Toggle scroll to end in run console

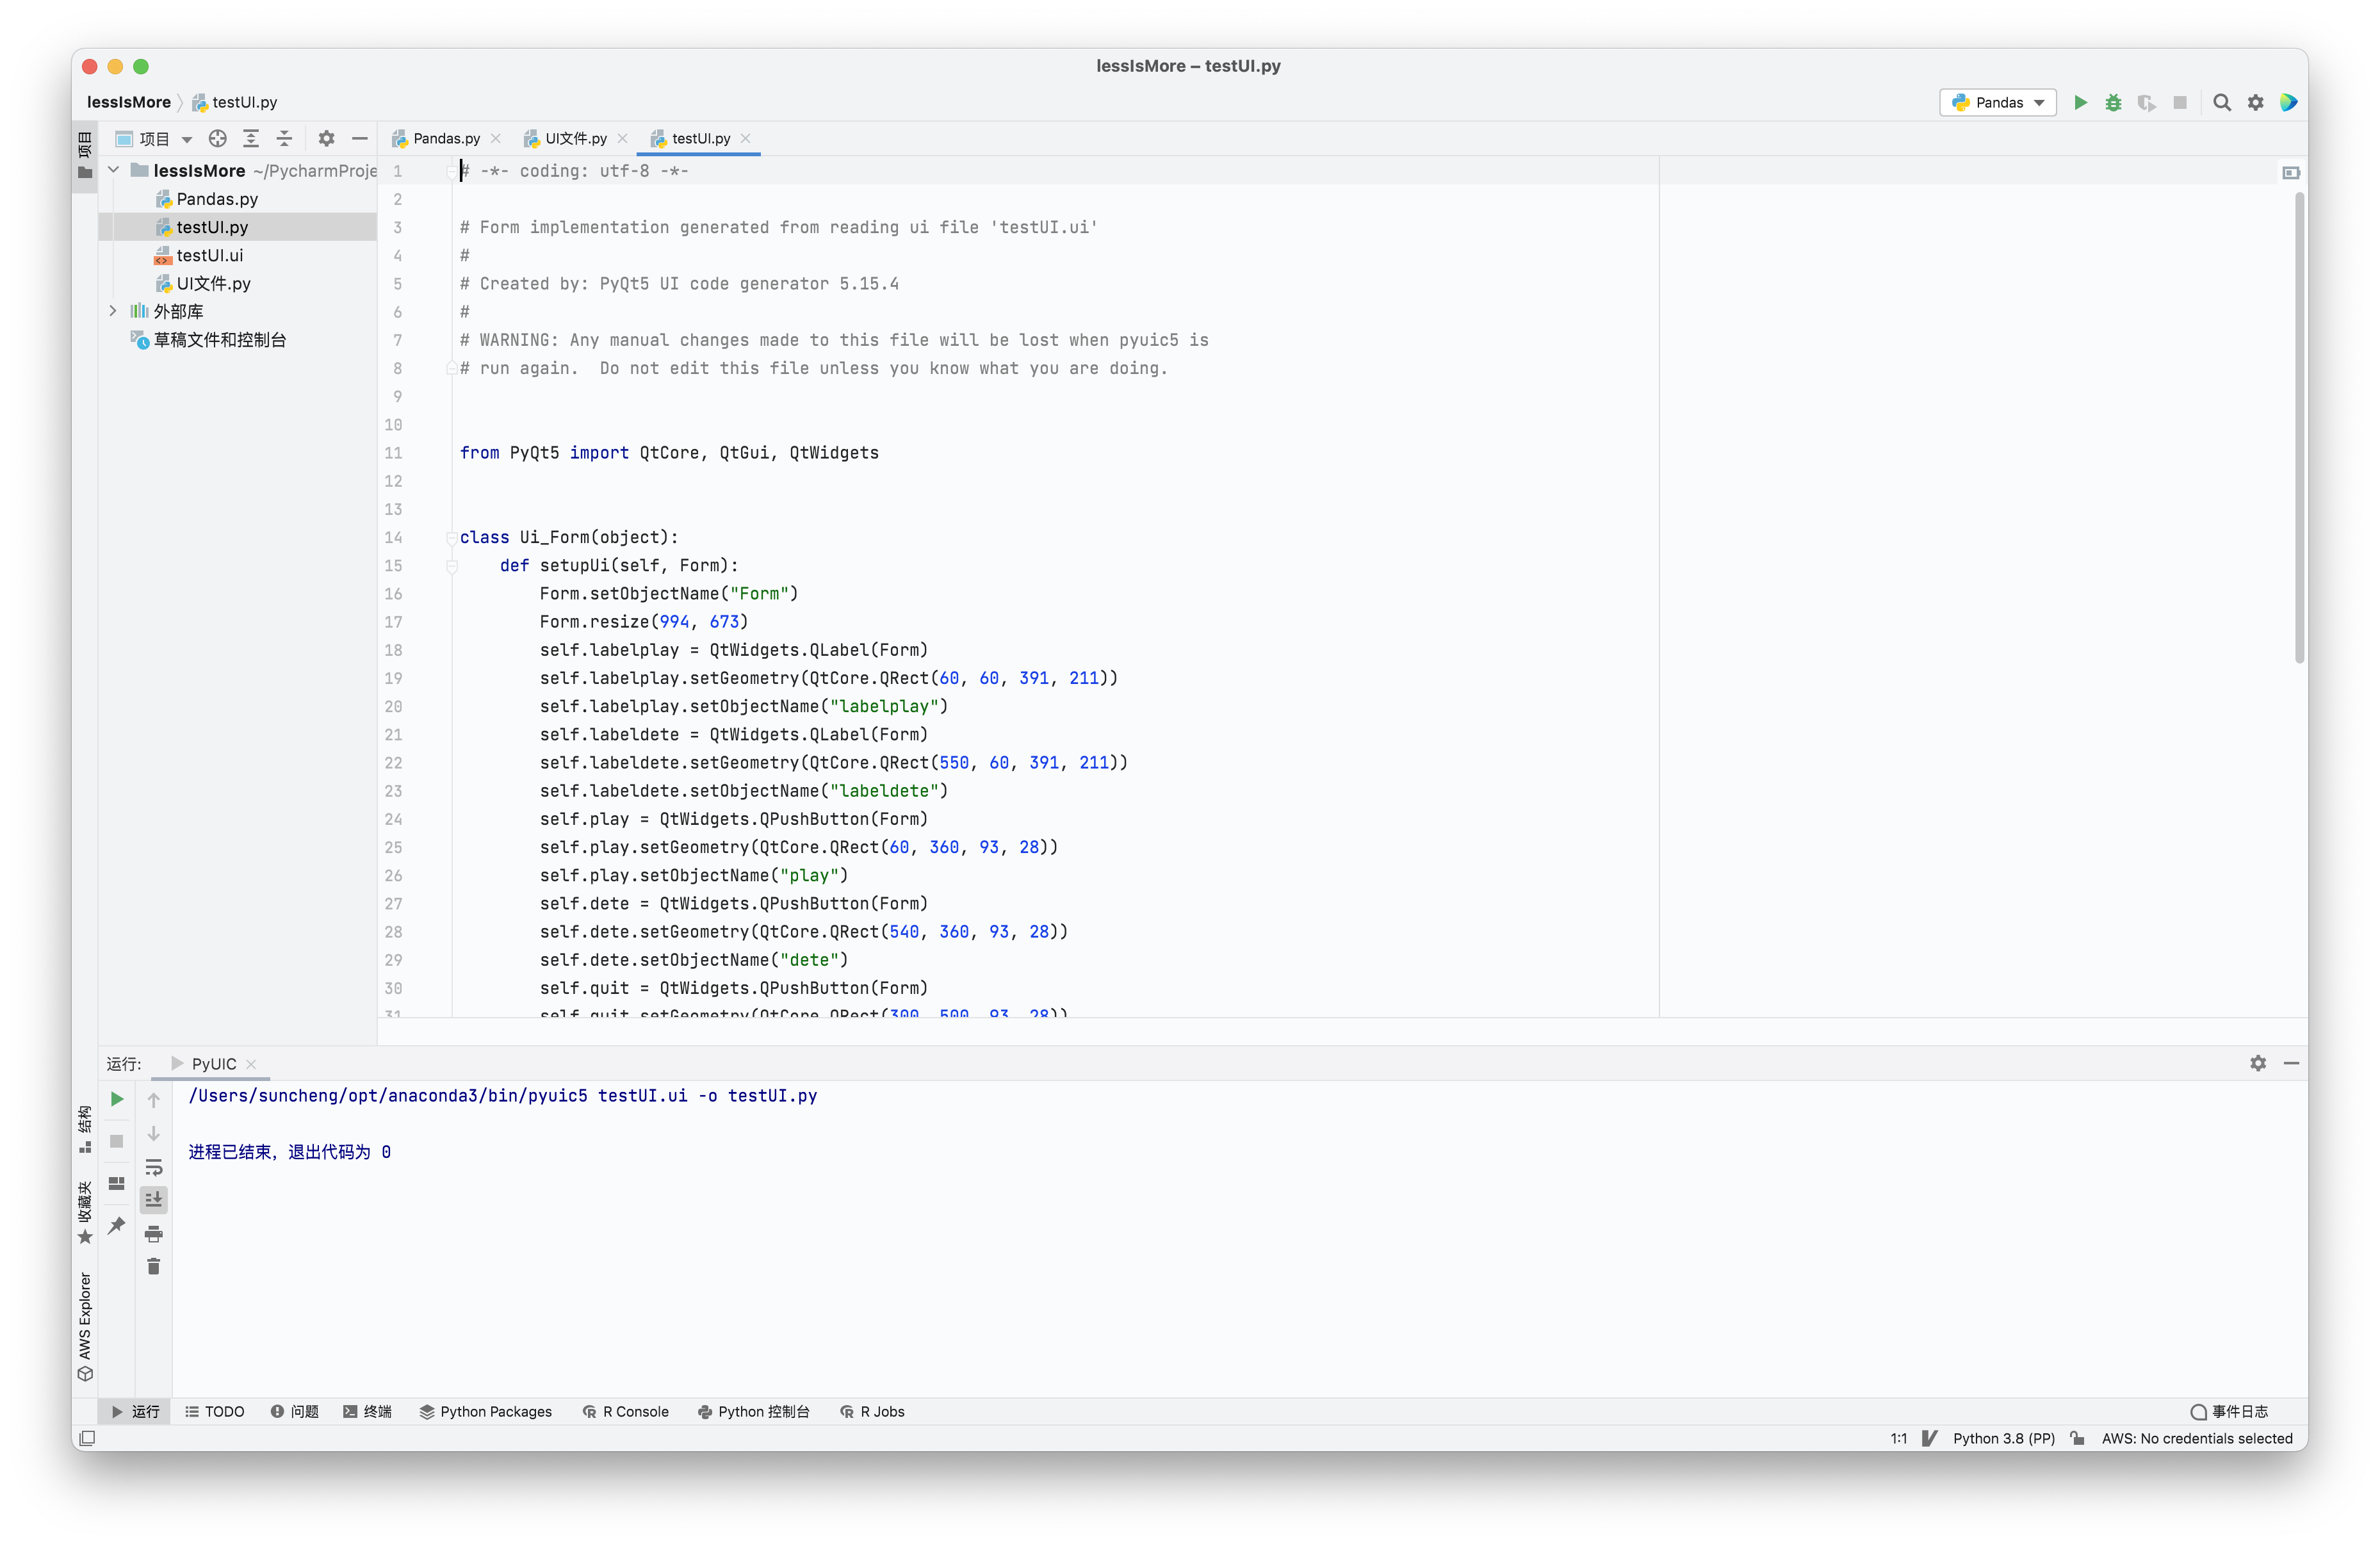153,1199
